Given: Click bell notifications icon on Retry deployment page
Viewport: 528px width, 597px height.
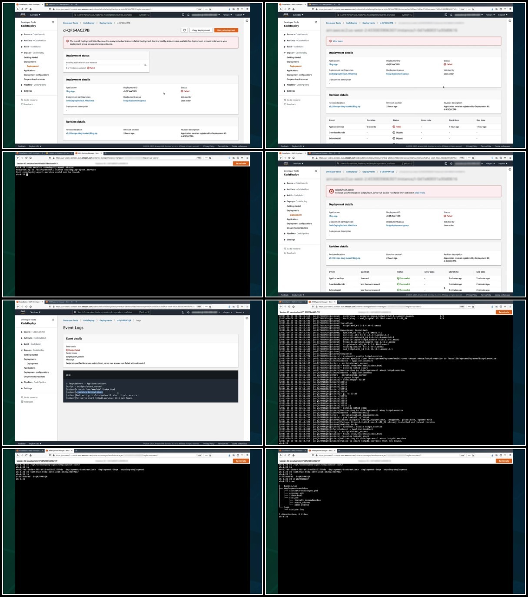Looking at the screenshot, I should [188, 15].
